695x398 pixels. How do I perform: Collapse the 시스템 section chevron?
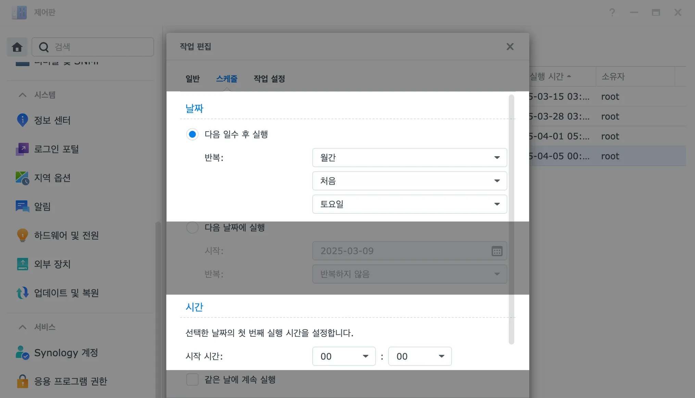(23, 95)
